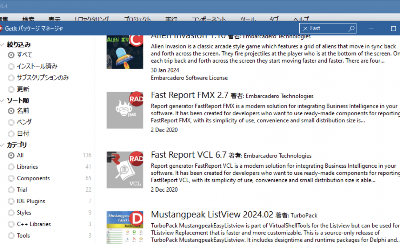
Task: Select Libraries category radio button
Action: [11, 167]
